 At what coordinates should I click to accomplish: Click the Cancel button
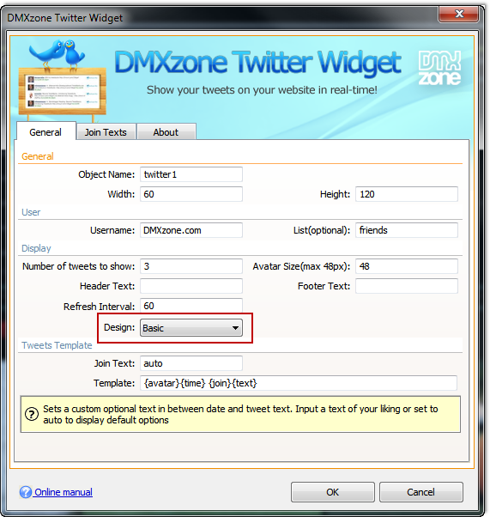click(x=420, y=492)
